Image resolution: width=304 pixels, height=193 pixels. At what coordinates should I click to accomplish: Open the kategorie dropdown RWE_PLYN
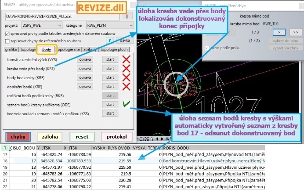(x=110, y=25)
